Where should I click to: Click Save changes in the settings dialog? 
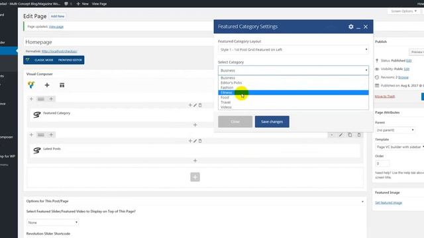coord(272,122)
